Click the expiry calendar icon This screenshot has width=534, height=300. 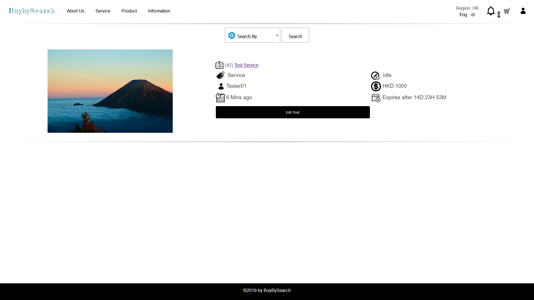376,98
